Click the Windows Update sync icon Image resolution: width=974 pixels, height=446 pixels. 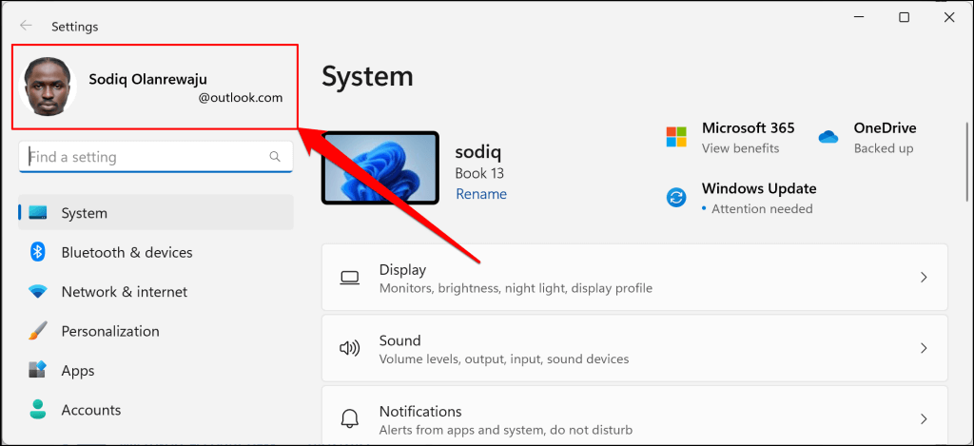(x=676, y=198)
